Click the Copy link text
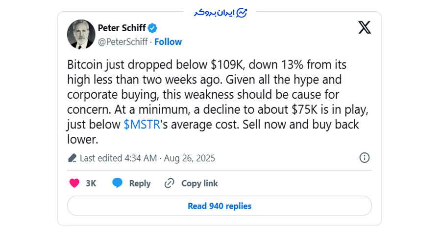 [x=199, y=184]
